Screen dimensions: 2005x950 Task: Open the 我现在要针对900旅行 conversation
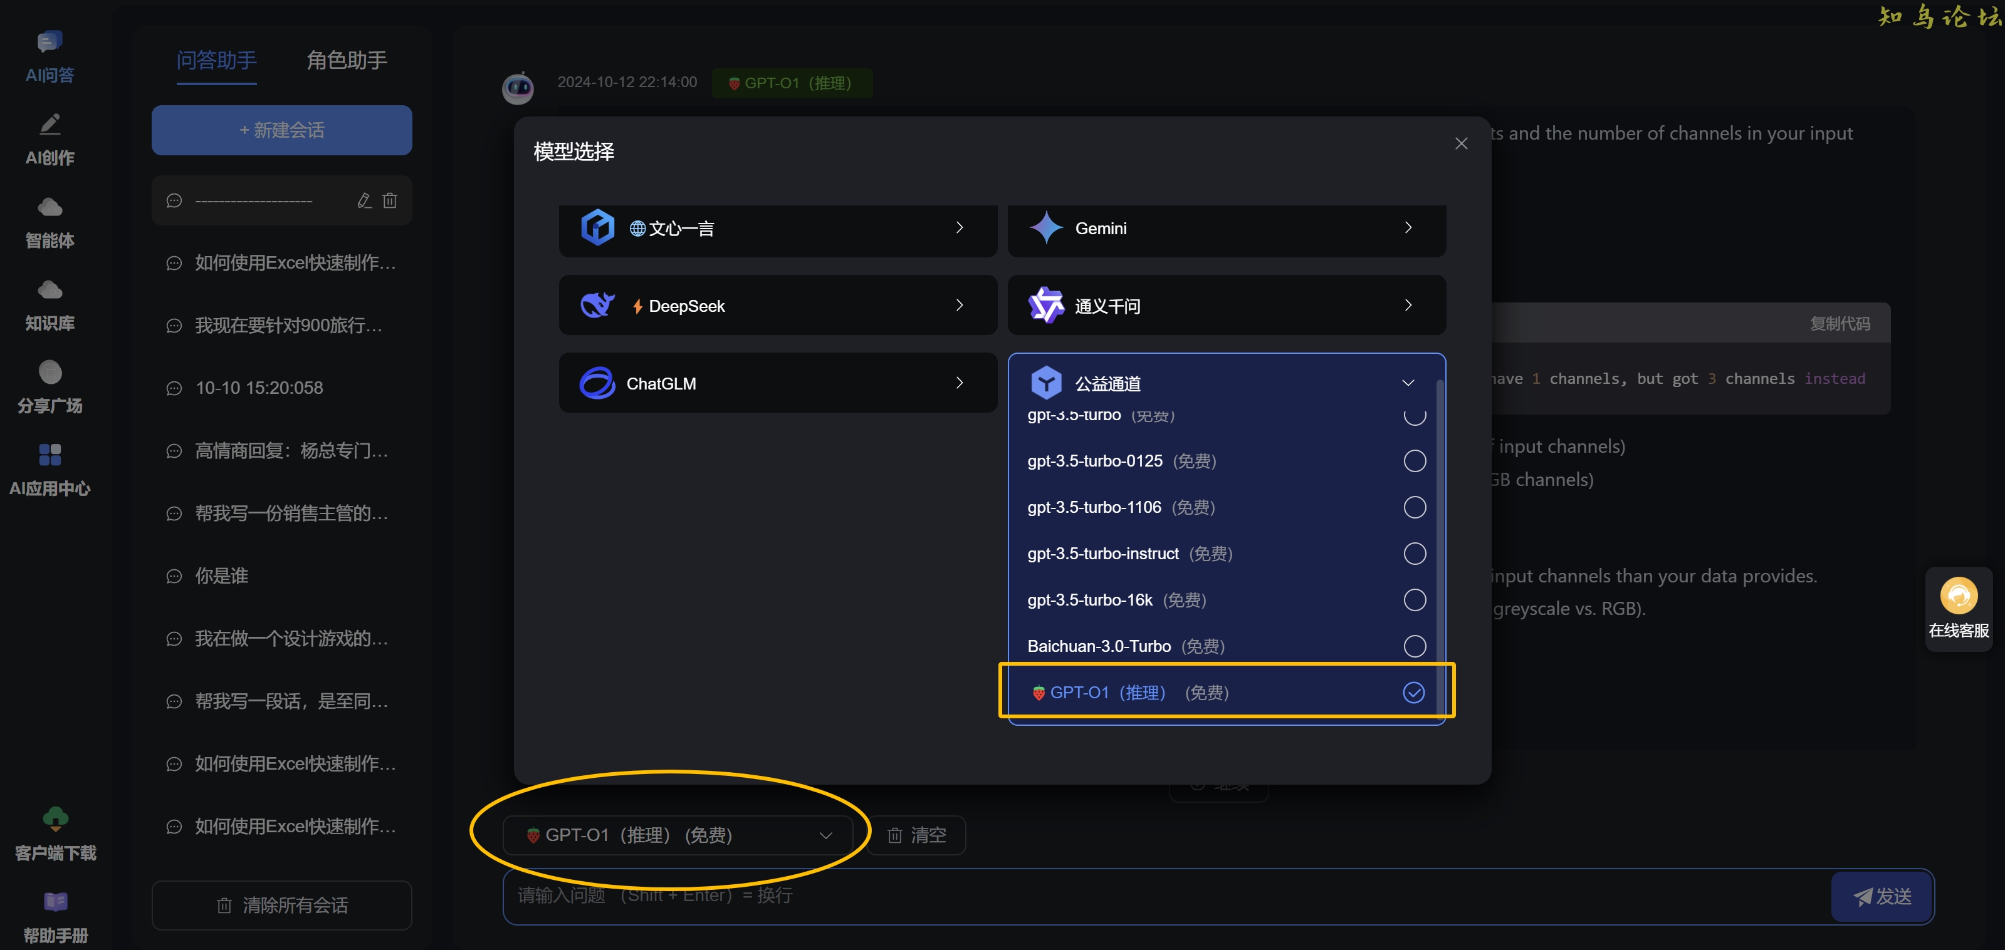(x=282, y=326)
